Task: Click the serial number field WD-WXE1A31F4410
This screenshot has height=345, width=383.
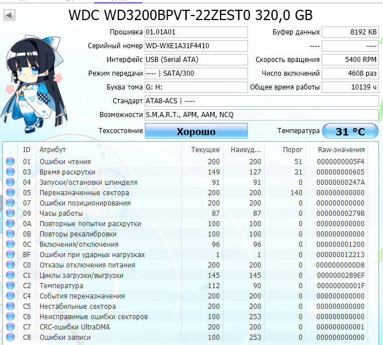Action: coord(196,46)
